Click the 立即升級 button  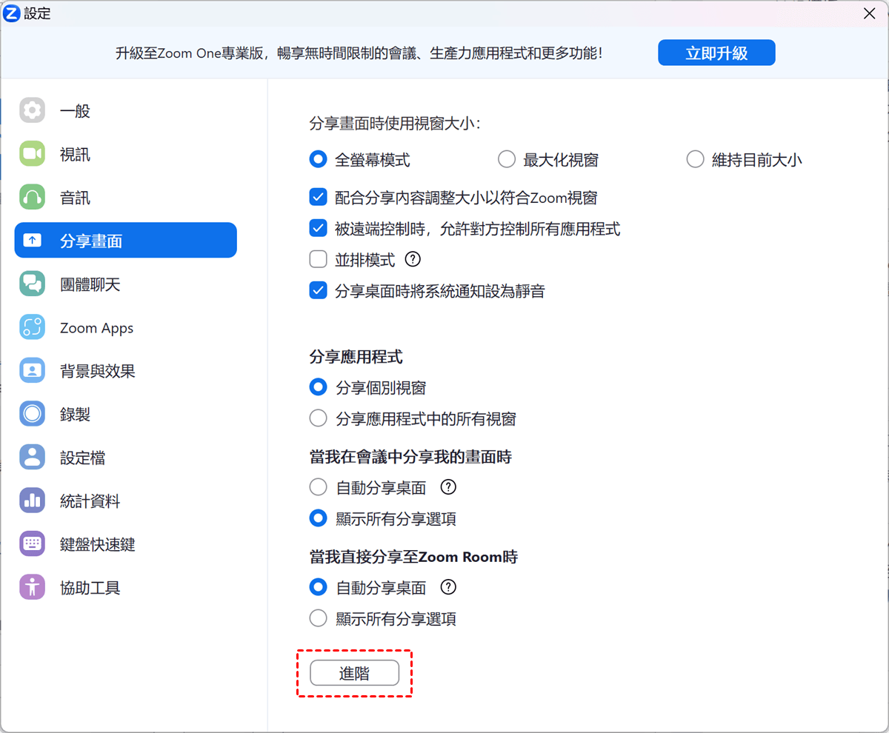pos(716,53)
